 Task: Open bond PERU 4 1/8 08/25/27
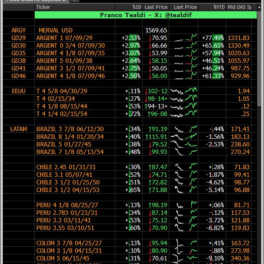[67, 205]
